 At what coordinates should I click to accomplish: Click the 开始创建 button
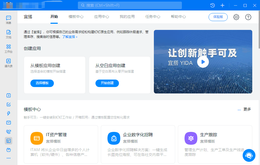coord(107,83)
